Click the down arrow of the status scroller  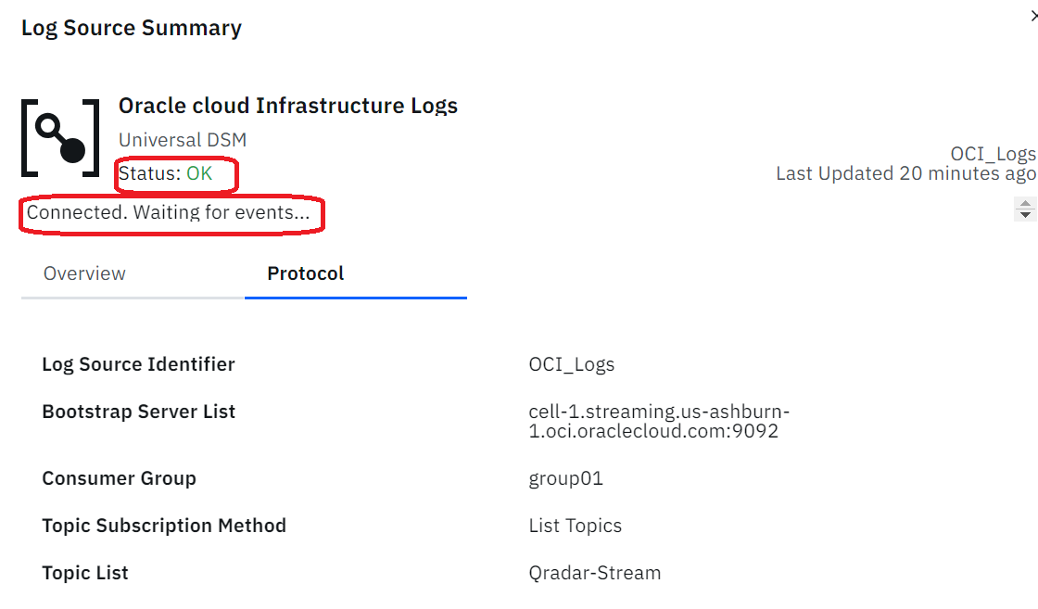(x=1025, y=215)
